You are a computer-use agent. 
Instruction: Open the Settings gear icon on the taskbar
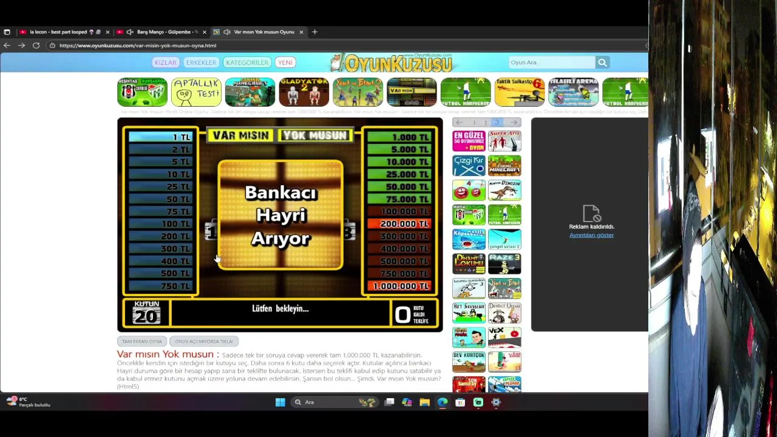pyautogui.click(x=496, y=402)
